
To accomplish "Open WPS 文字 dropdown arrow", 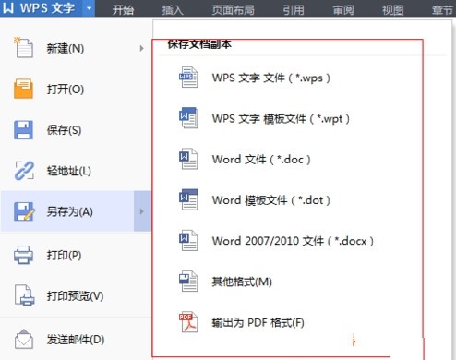I will (89, 8).
